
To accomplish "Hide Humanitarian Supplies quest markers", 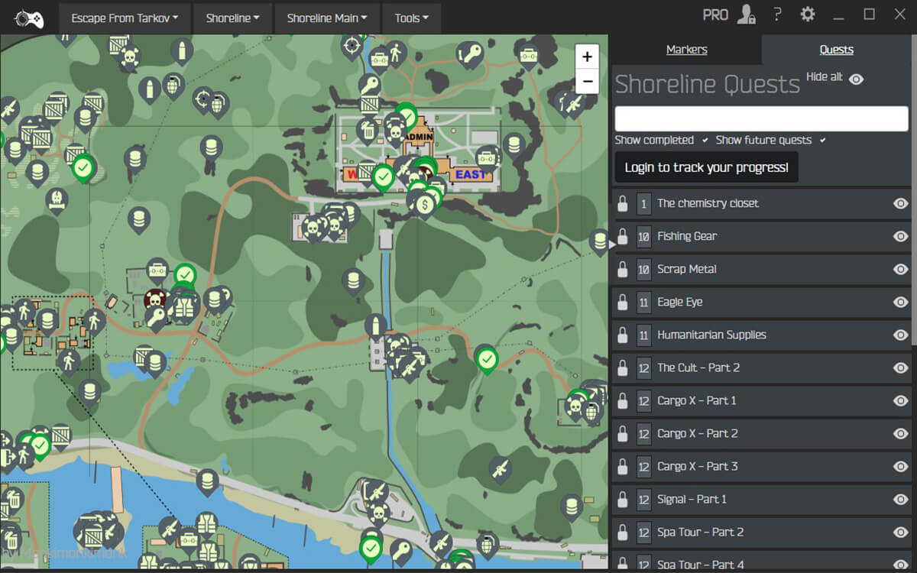I will tap(901, 335).
